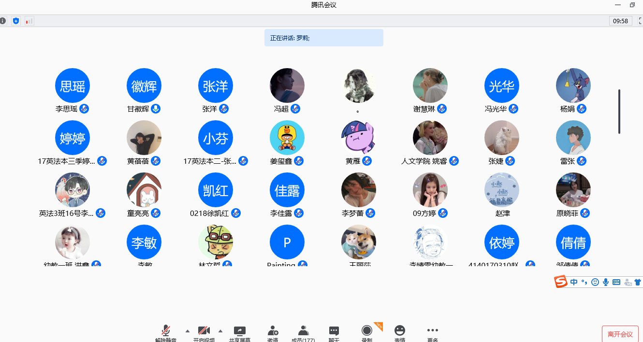
Task: Expand audio options arrow beside microphone
Action: click(188, 331)
